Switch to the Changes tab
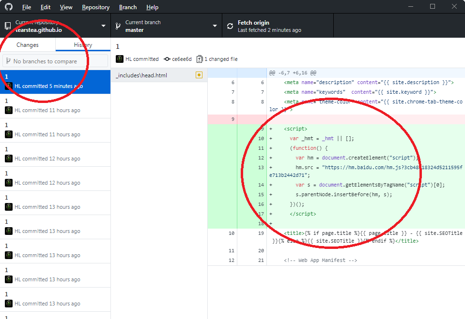Screen dimensions: 465x319 [28, 44]
